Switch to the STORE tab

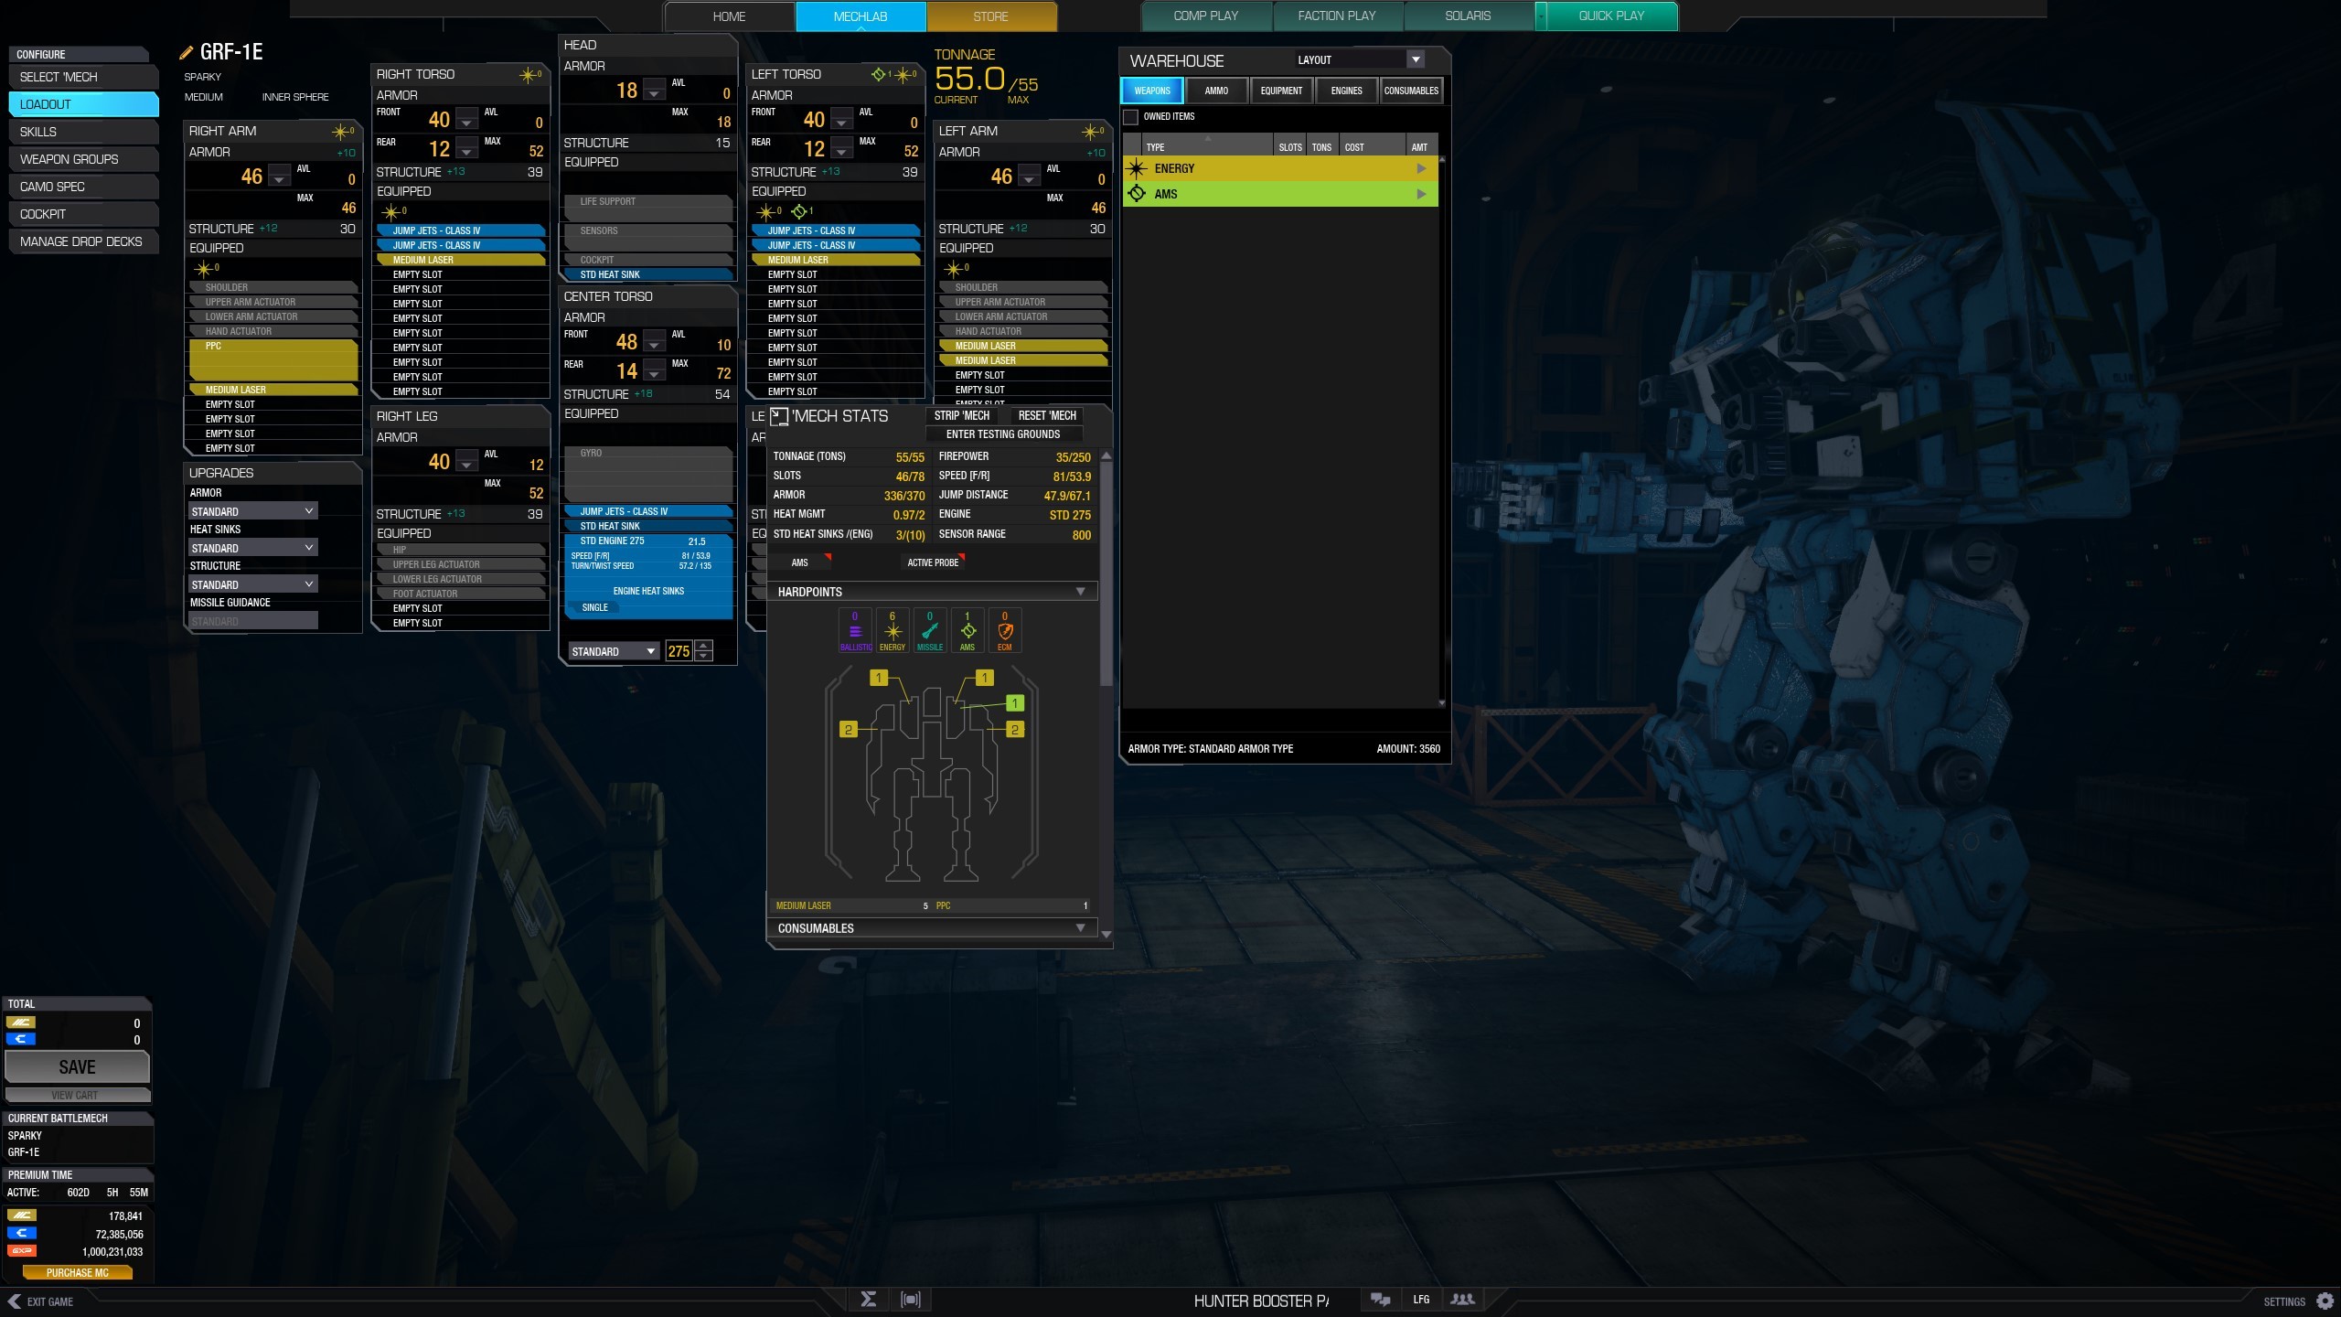tap(989, 16)
